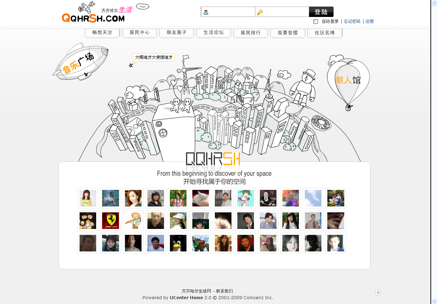437x304 pixels.
Task: Open the Ferrari logo avatar
Action: [x=110, y=221]
